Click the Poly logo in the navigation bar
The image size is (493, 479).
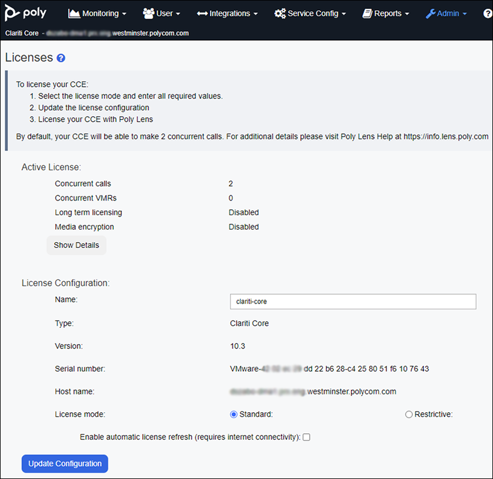click(x=25, y=13)
